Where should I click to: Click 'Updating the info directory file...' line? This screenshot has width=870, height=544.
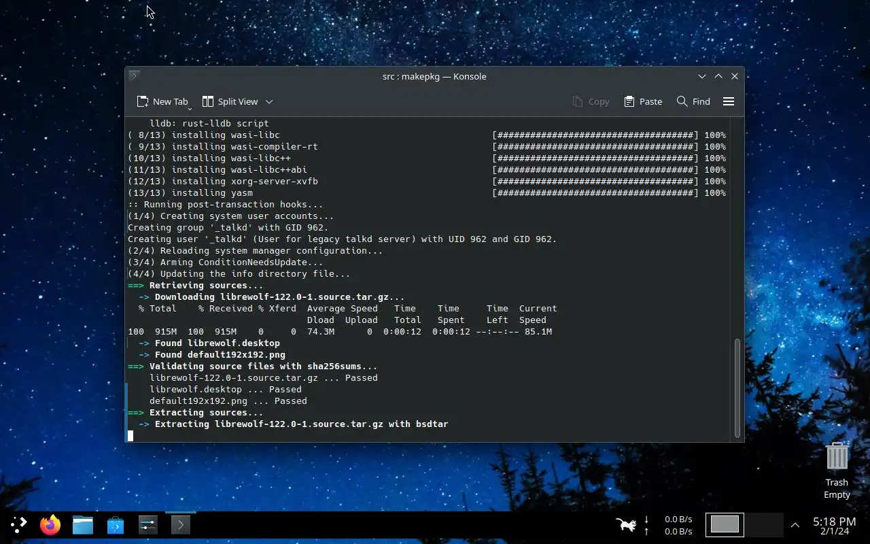click(239, 274)
